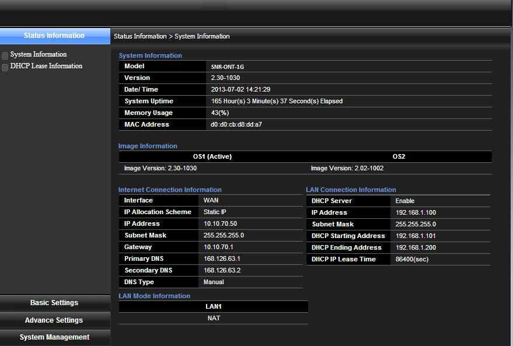Open the DHCP Lease Information sidebar link
513x346 pixels.
pyautogui.click(x=46, y=66)
